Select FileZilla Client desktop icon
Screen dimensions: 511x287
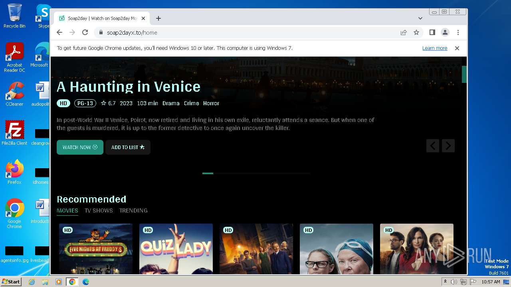[x=14, y=133]
